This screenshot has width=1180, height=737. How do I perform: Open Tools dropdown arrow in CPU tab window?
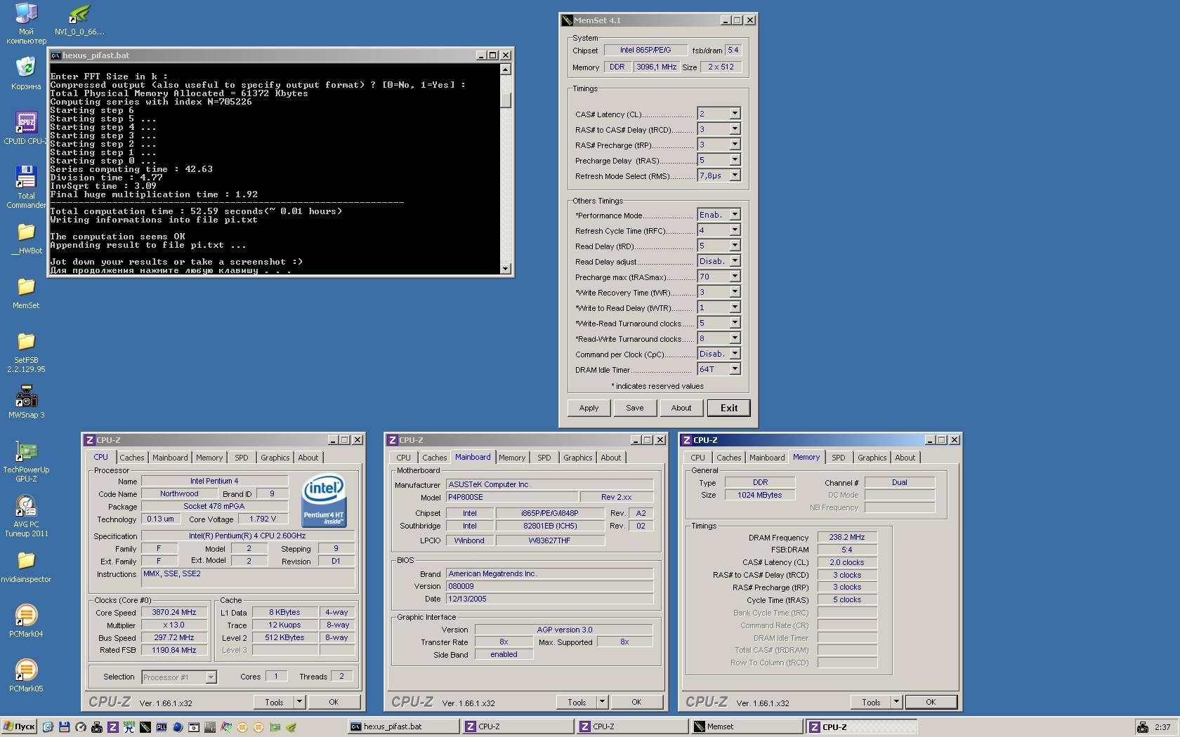tap(299, 702)
